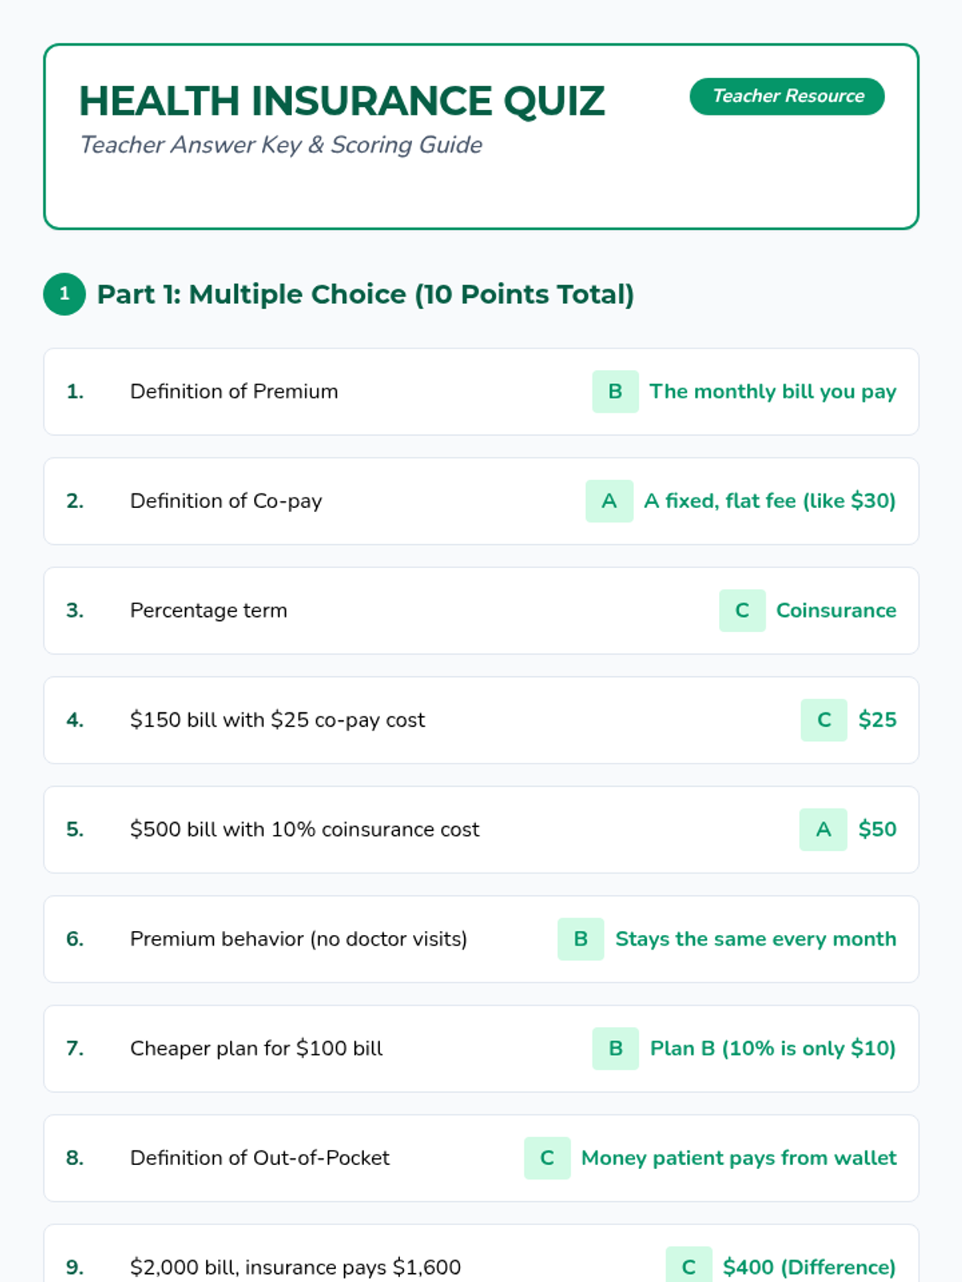Viewport: 962px width, 1282px height.
Task: Click Teacher Answer Key & Scoring Guide subtitle
Action: [281, 145]
